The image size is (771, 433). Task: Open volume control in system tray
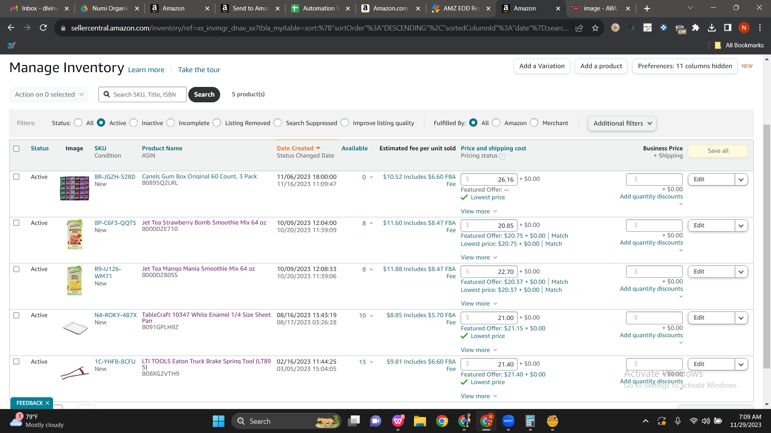coord(706,421)
